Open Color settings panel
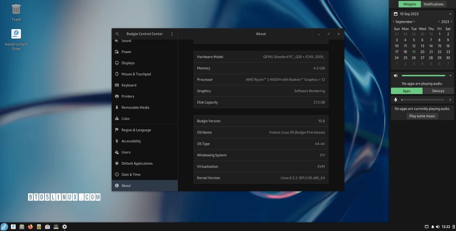Screen dimensions: 456x231 [145, 119]
